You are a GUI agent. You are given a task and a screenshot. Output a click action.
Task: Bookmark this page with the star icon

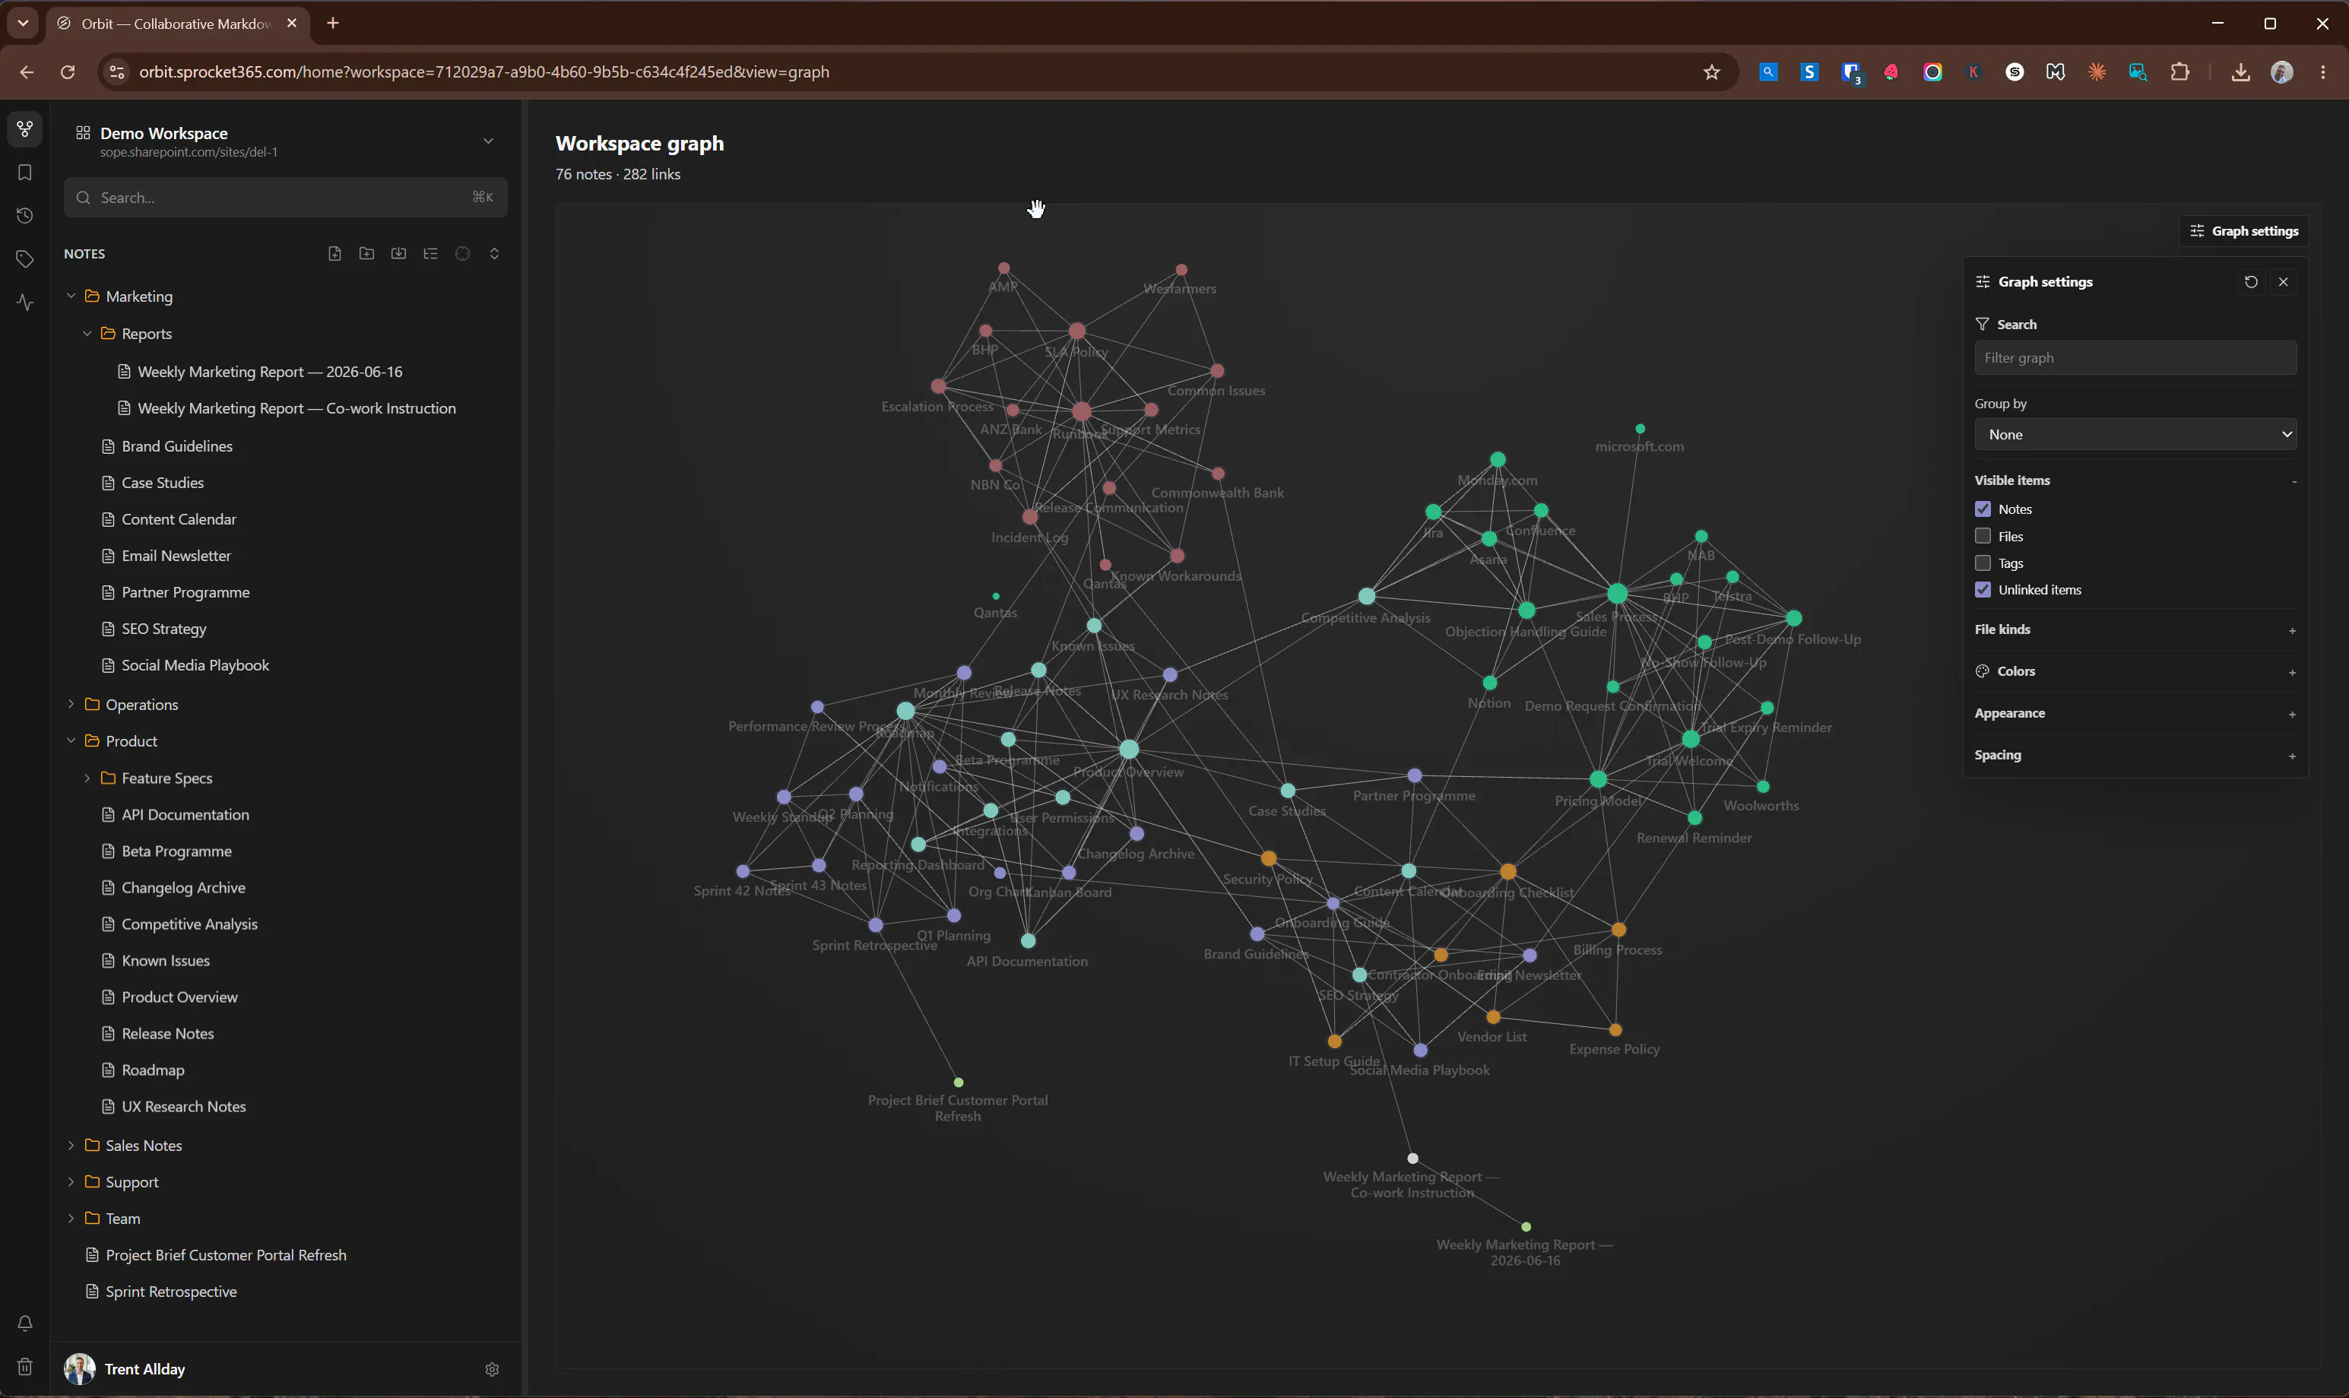pyautogui.click(x=1711, y=71)
